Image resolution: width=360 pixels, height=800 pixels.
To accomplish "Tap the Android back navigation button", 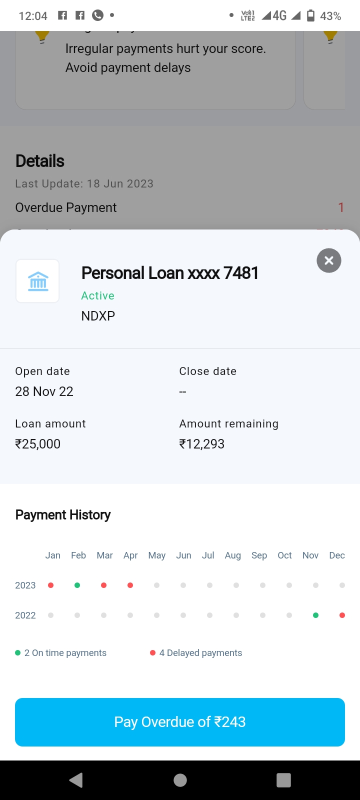I will click(76, 780).
